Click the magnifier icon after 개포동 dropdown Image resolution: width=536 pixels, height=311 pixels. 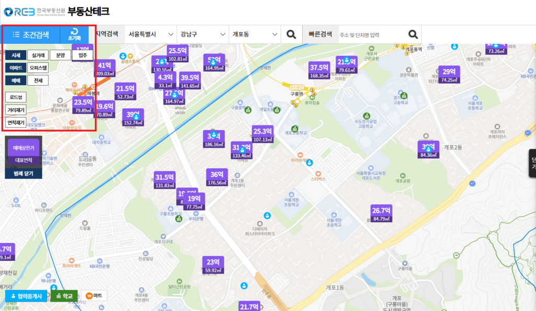(x=292, y=34)
